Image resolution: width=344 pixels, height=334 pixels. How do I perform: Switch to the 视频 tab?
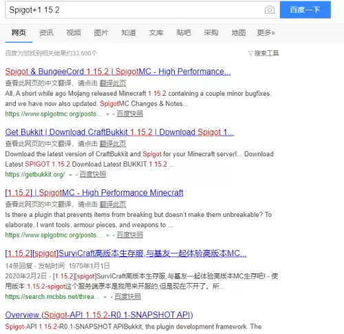(x=74, y=33)
